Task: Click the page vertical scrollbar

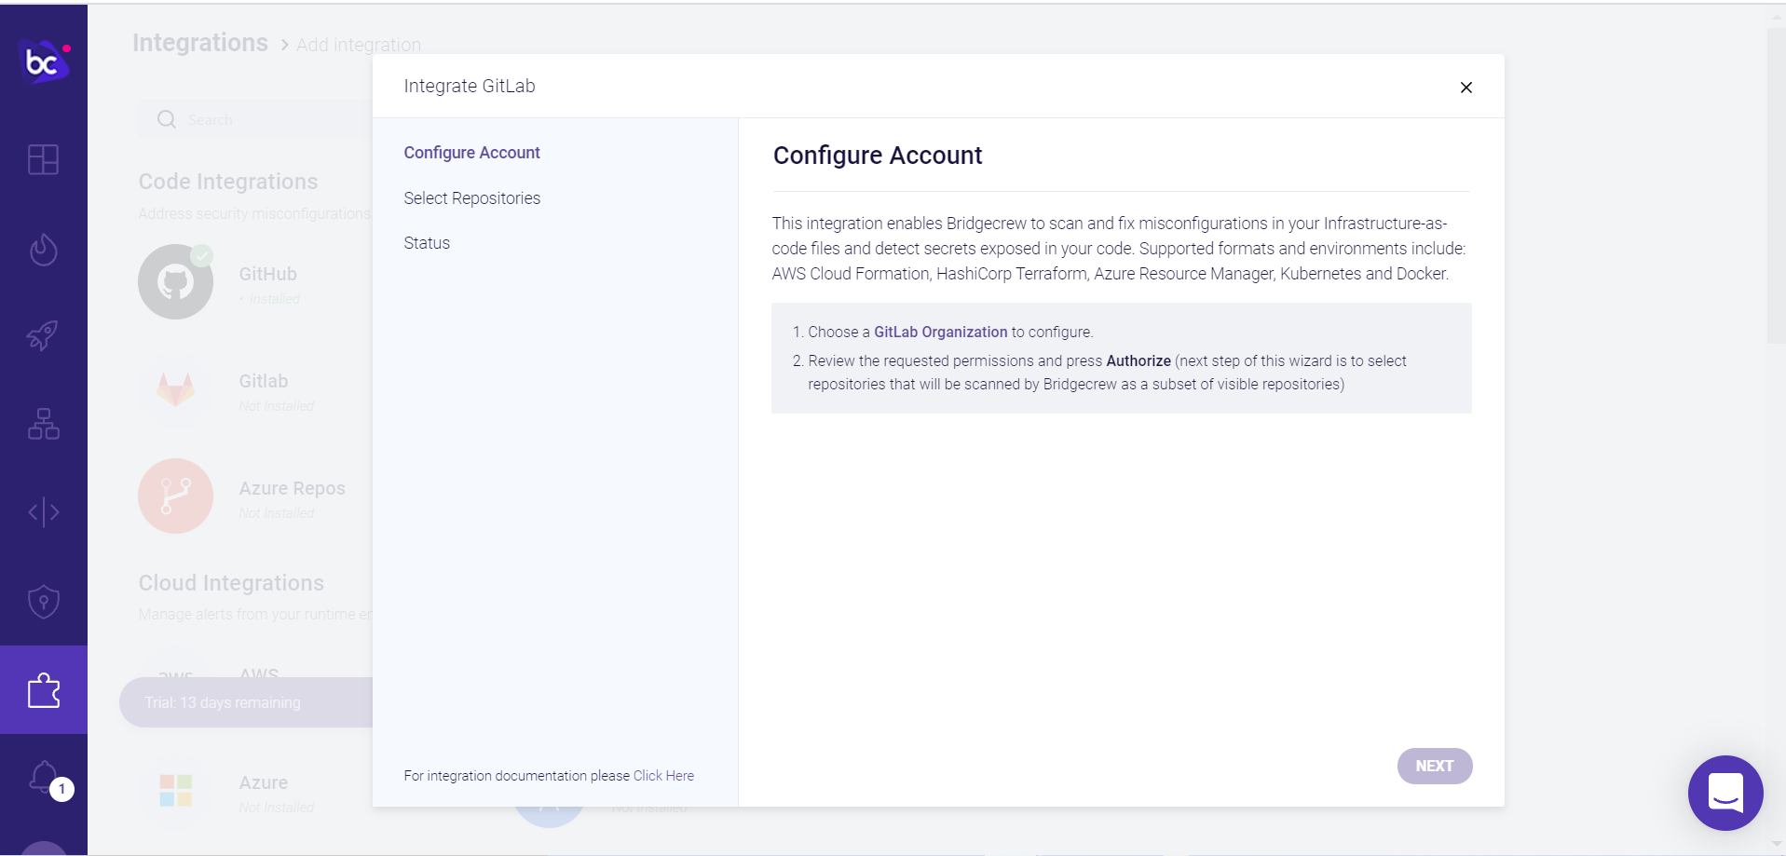Action: [x=1776, y=186]
